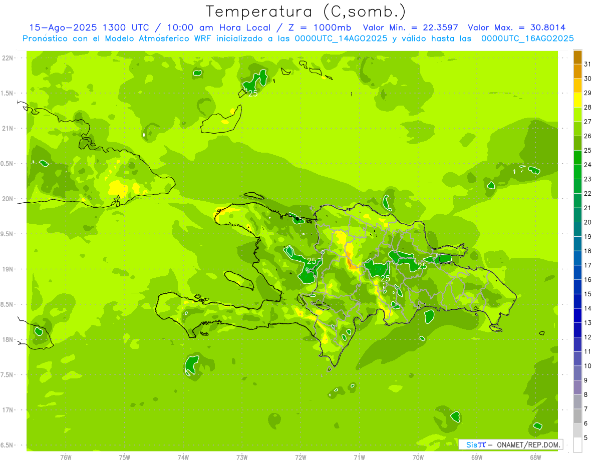The image size is (601, 464).
Task: Click the '20N' latitude label
Action: tap(8, 199)
